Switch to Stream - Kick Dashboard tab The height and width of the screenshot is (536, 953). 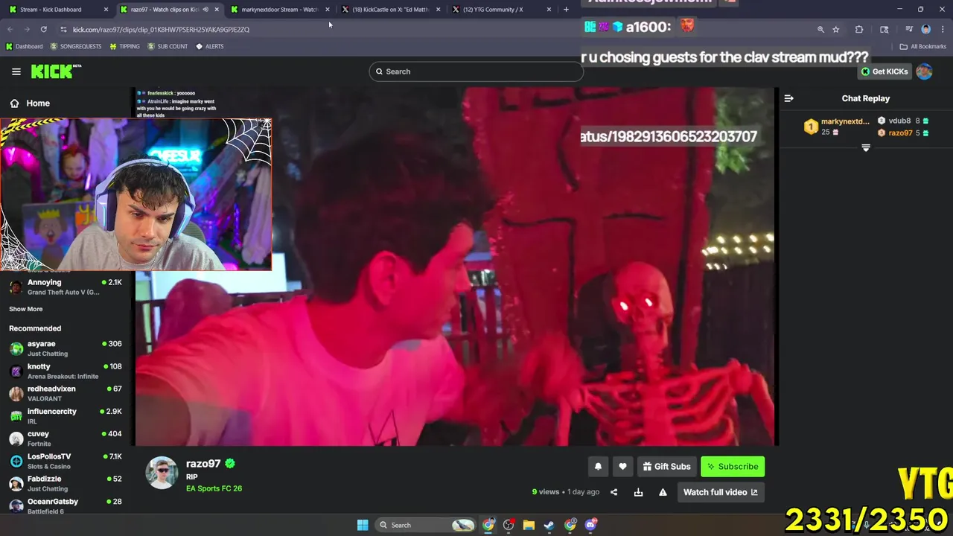point(57,10)
